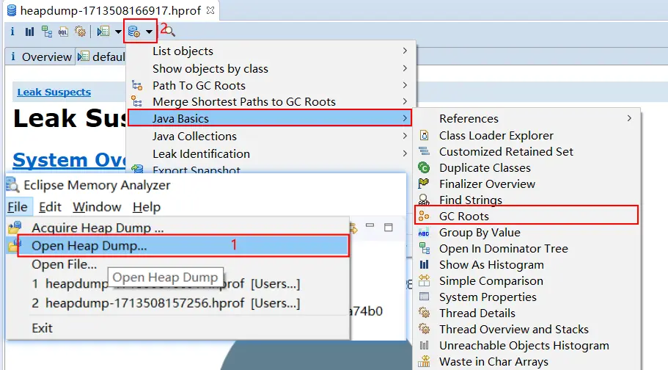This screenshot has width=668, height=370.
Task: Click the Find Object magnifier icon
Action: click(x=169, y=31)
